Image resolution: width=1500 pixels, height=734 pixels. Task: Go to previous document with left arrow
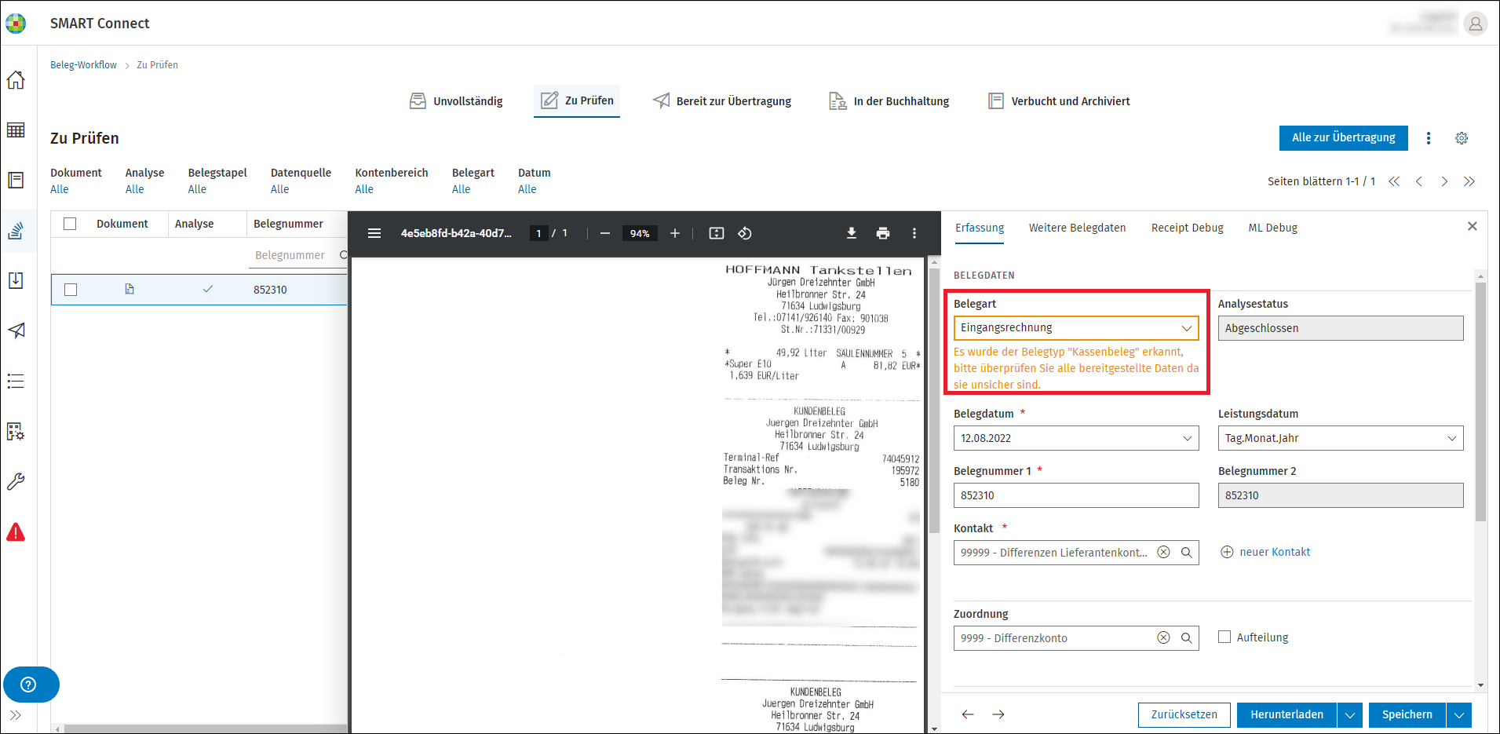[968, 714]
